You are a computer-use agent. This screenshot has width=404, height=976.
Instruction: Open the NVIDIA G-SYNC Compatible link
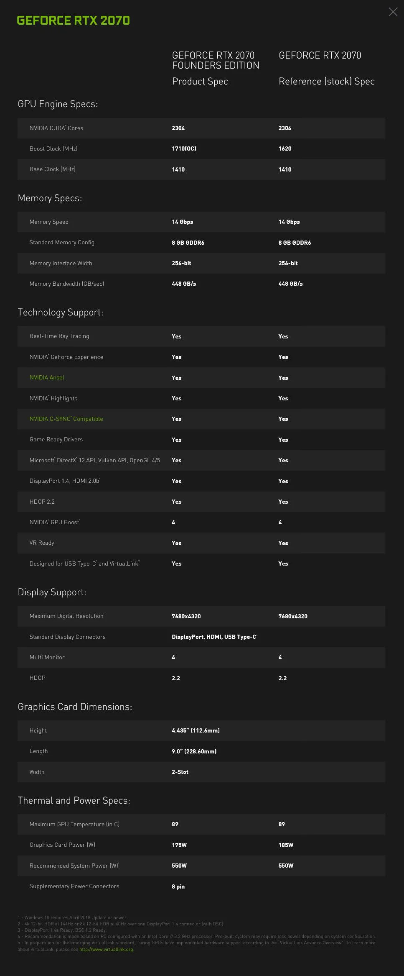66,419
